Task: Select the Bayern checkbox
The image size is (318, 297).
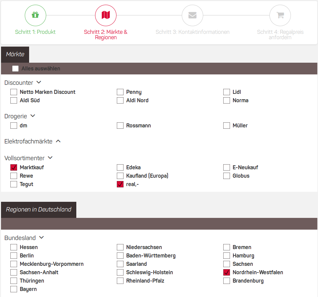Action: (x=14, y=289)
